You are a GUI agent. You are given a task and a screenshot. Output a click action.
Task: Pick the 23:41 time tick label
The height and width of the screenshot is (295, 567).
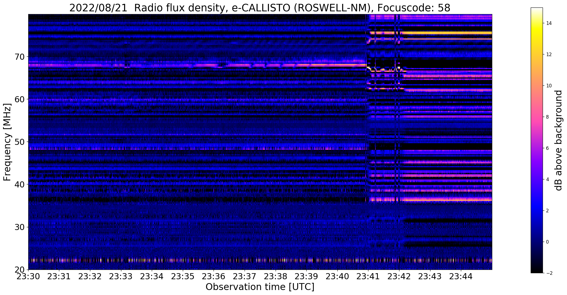pos(368,276)
